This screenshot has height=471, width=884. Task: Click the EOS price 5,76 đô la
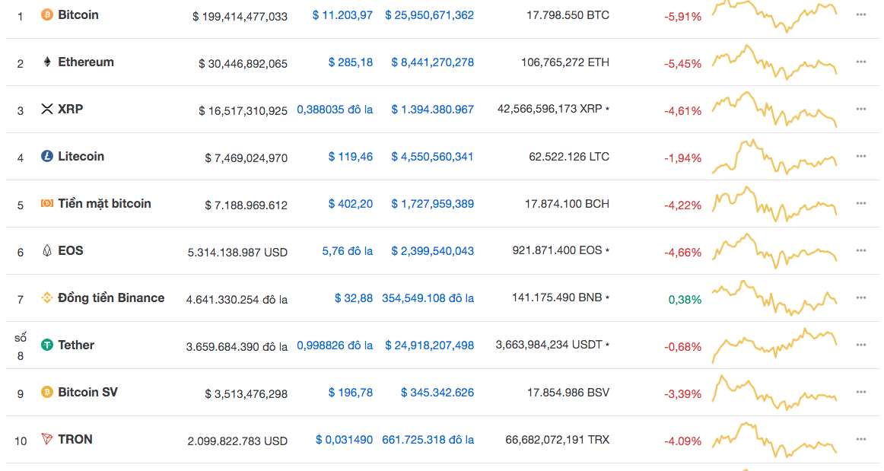[347, 251]
